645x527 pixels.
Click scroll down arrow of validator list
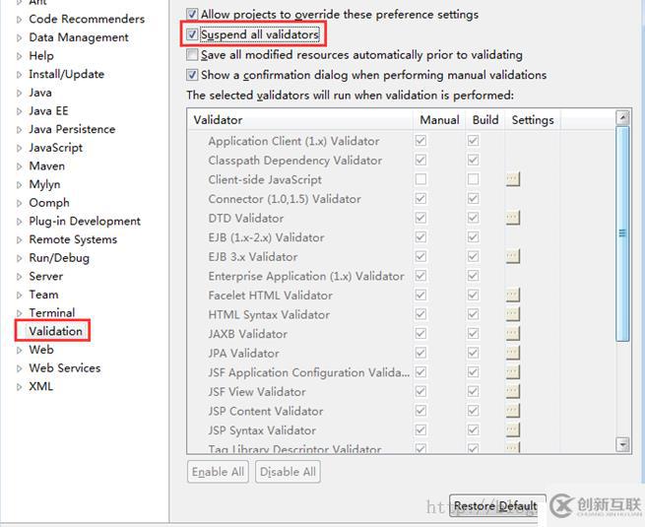[x=622, y=444]
